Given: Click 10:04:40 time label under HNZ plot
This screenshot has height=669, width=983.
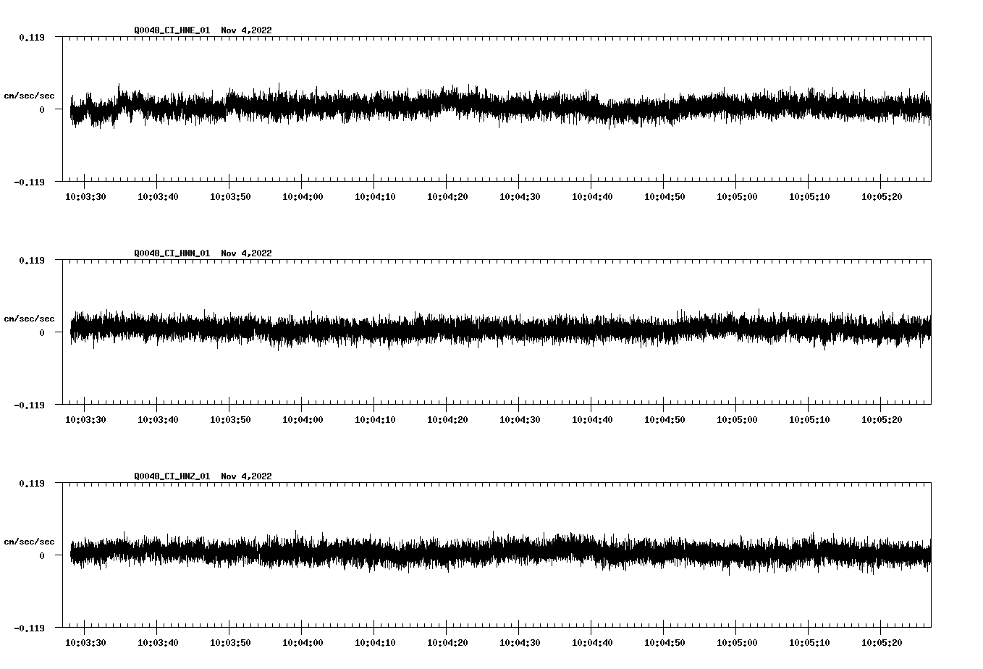Looking at the screenshot, I should pos(592,643).
